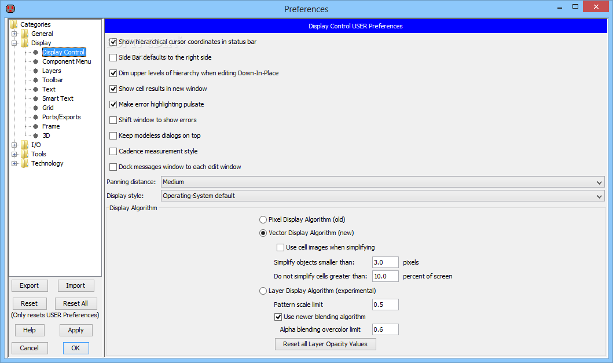The image size is (613, 363).
Task: Toggle Dim upper levels of hierarchy checkbox
Action: [113, 73]
